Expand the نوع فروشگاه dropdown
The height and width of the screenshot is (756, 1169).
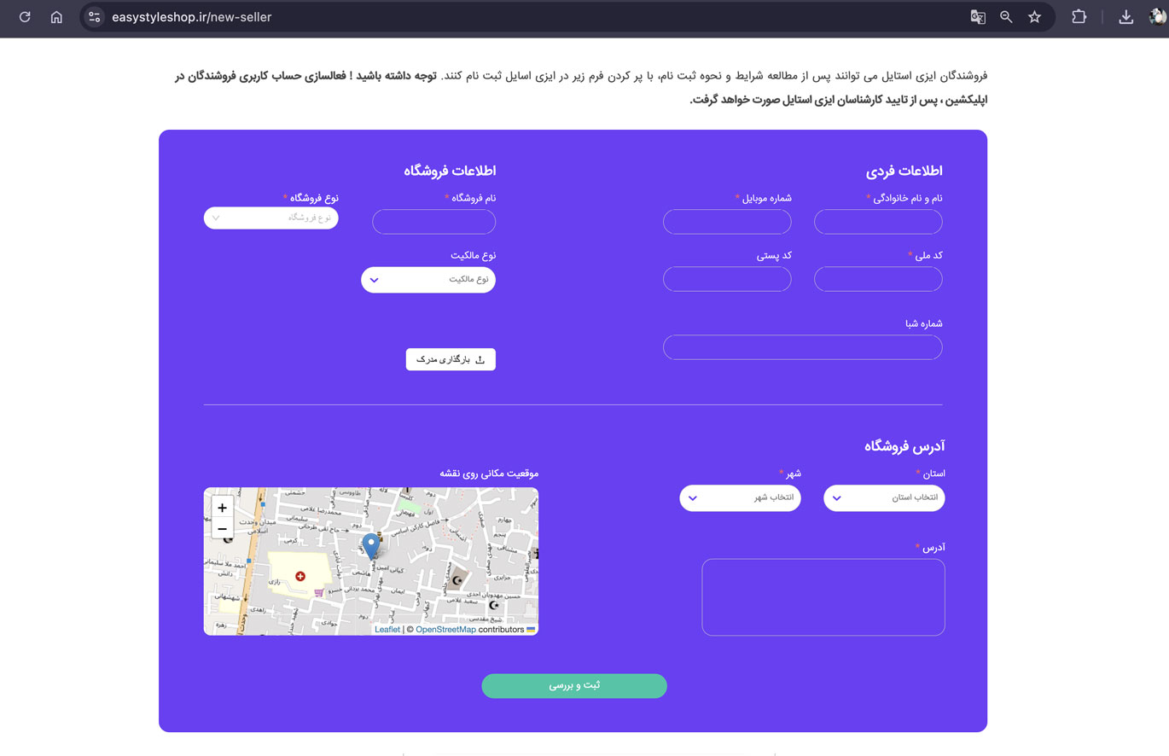click(x=270, y=218)
